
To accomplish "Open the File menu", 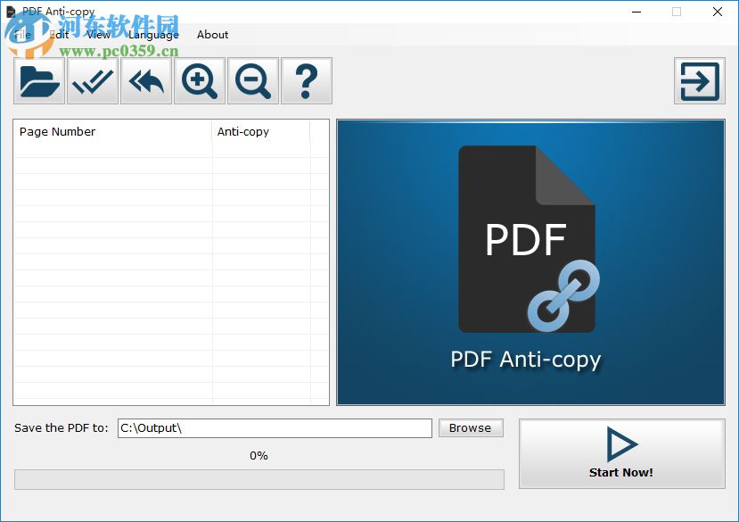I will (x=21, y=34).
